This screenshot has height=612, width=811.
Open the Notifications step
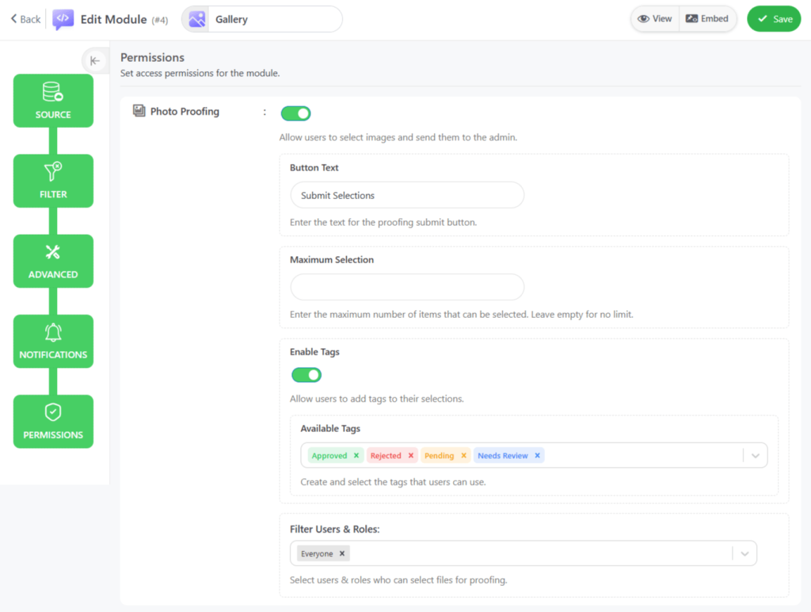pos(53,341)
